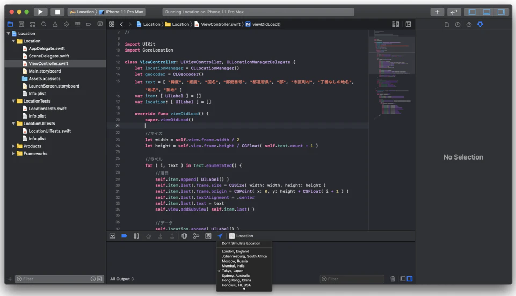Add an editor on the right
This screenshot has height=296, width=516.
point(408,24)
